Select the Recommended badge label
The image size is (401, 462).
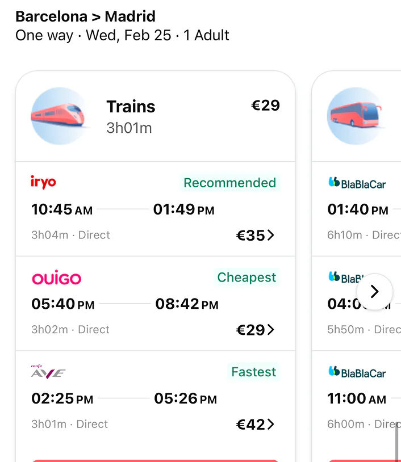click(229, 183)
